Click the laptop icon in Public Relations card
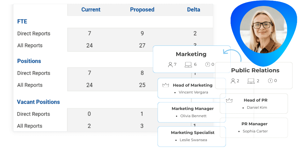This screenshot has width=298, height=148. [251, 81]
